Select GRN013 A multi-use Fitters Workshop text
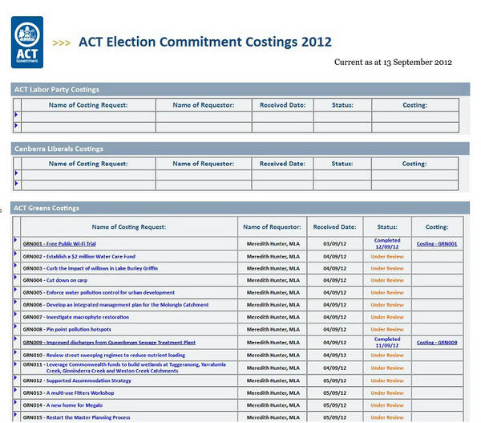The width and height of the screenshot is (481, 423). click(x=68, y=393)
